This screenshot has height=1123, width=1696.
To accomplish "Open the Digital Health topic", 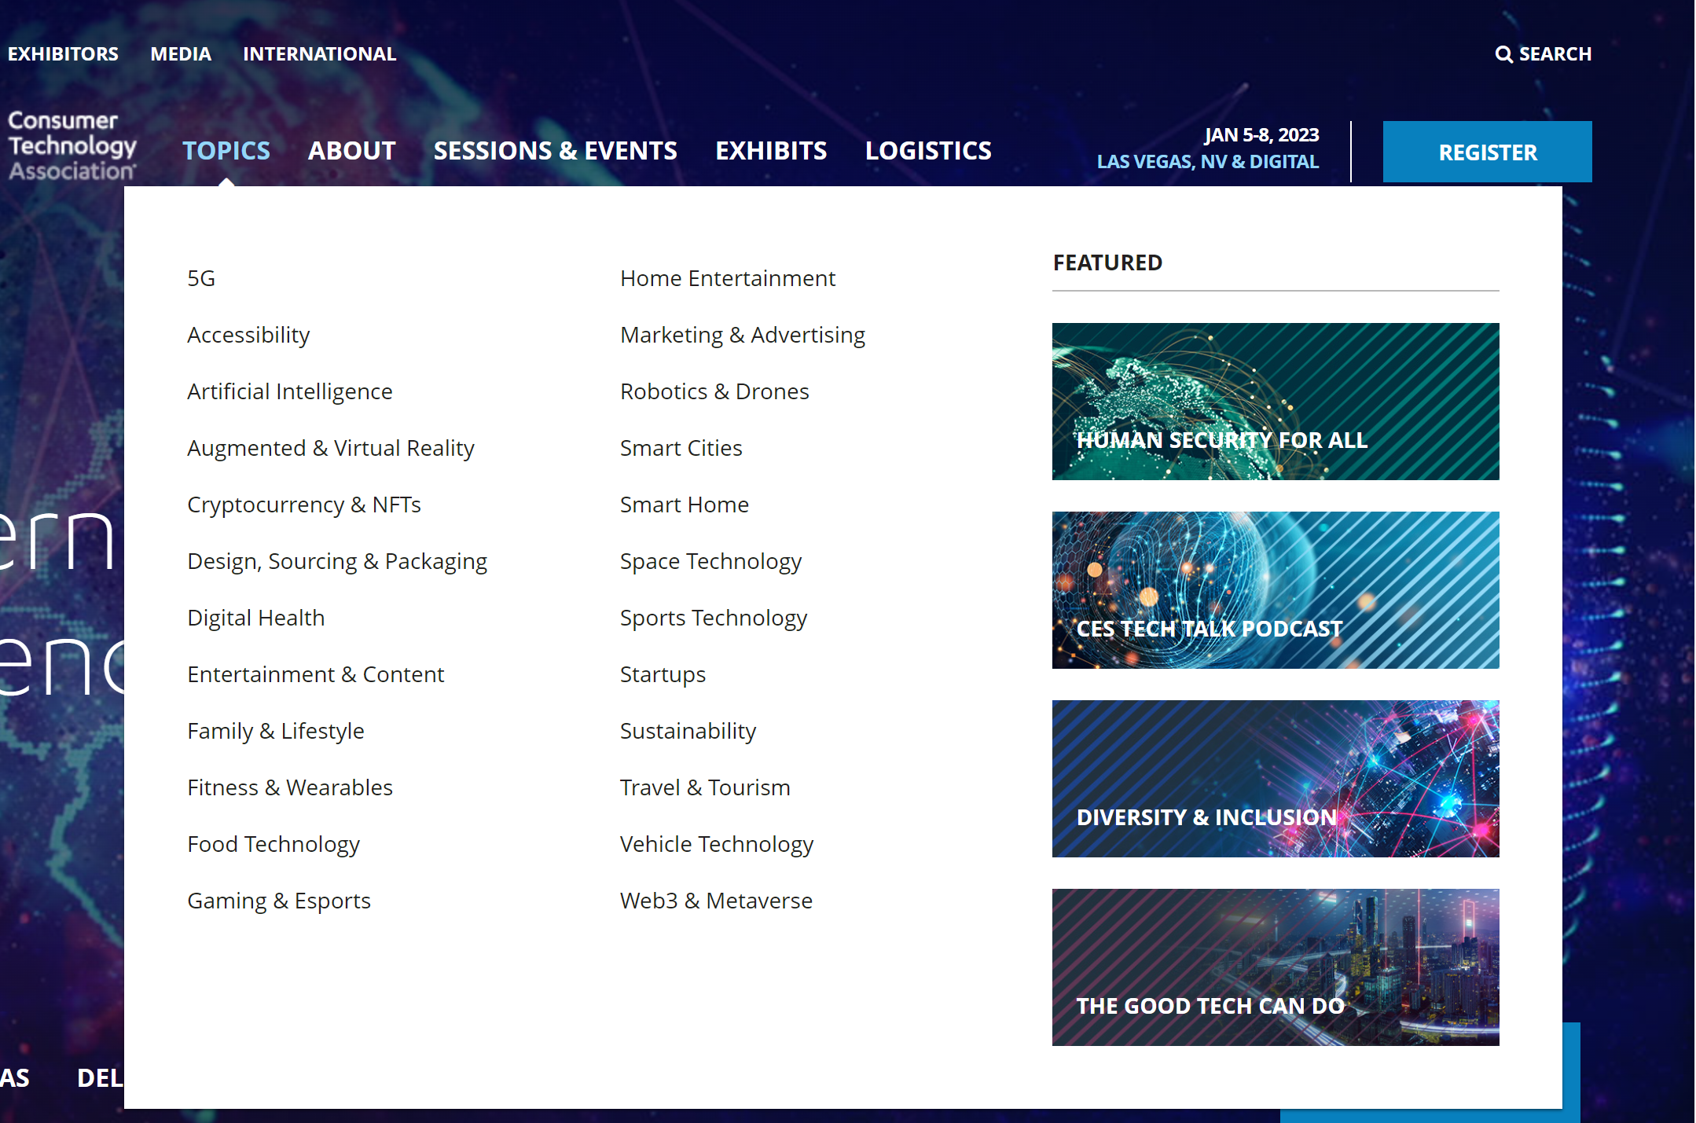I will pos(255,618).
